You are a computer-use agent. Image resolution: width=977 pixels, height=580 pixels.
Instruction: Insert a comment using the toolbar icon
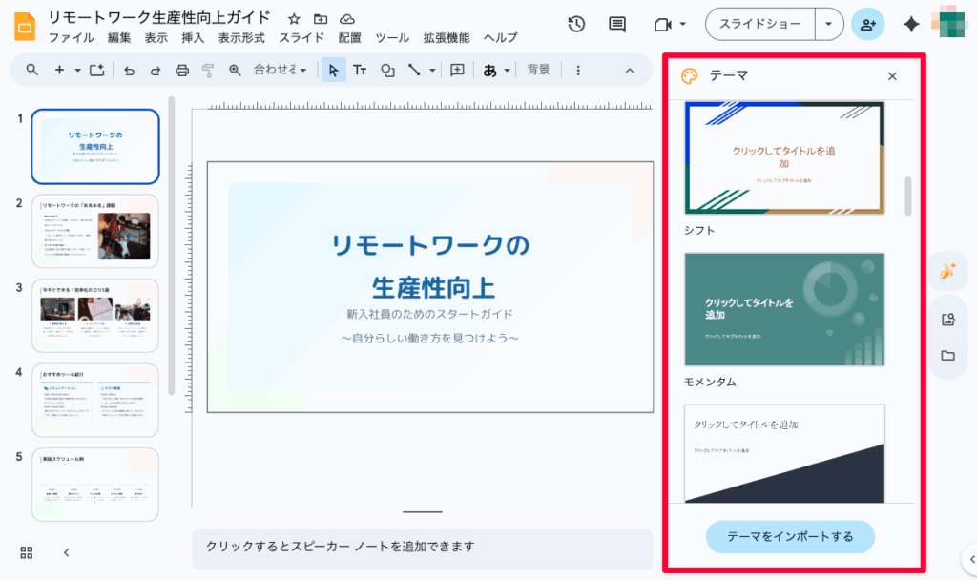click(458, 70)
